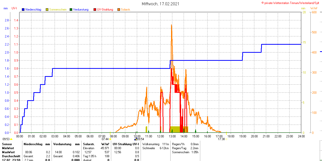Viewport: 322px width, 161px height.
Task: Click the Solarstr. MaxWert value 537
Action: pos(107,152)
